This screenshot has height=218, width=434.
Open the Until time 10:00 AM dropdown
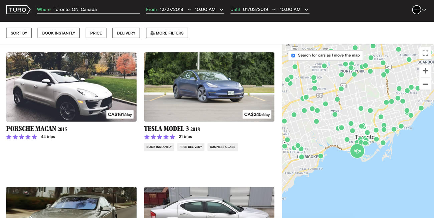pyautogui.click(x=294, y=9)
